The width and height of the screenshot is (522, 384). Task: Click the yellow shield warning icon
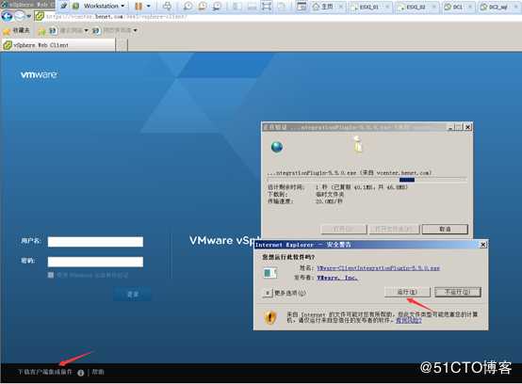[x=270, y=317]
